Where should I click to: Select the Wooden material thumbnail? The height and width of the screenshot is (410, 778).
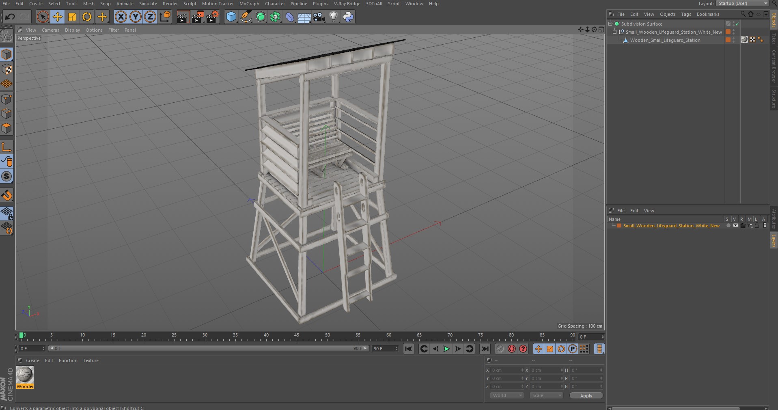tap(25, 378)
